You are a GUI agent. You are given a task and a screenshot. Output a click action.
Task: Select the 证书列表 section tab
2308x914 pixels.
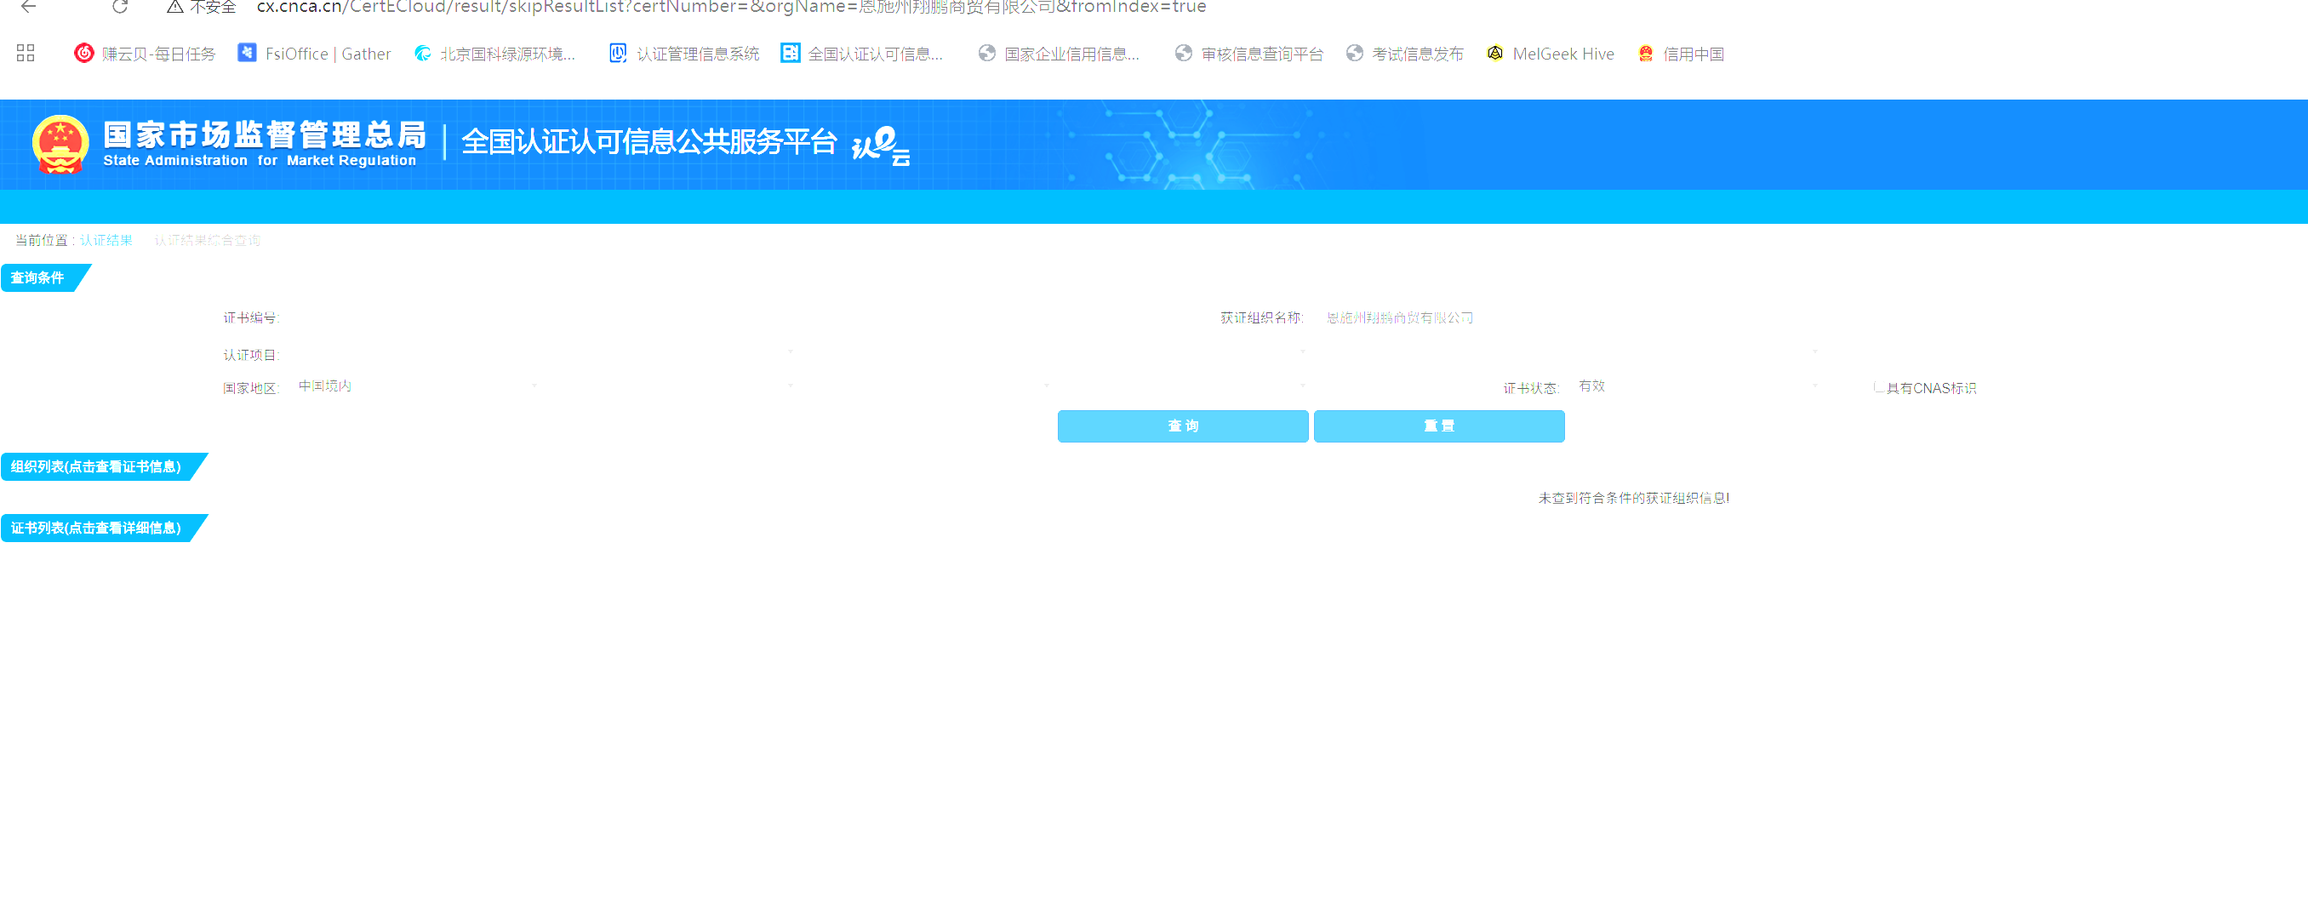pyautogui.click(x=97, y=528)
